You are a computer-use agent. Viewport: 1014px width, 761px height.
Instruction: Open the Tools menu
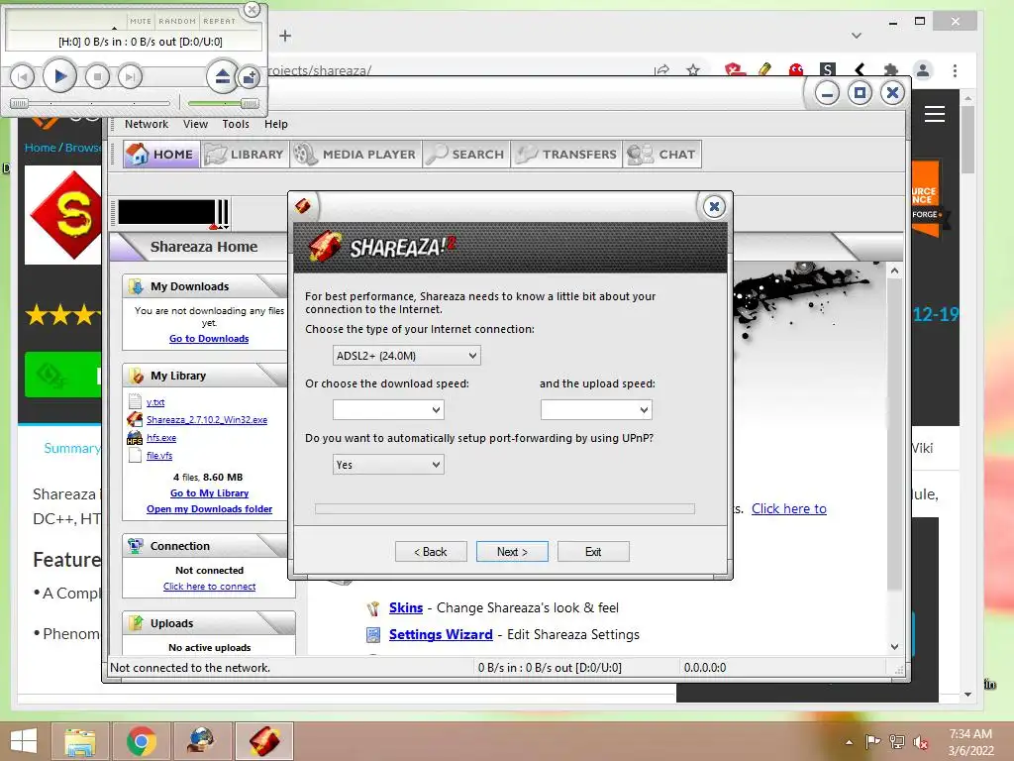click(x=236, y=124)
